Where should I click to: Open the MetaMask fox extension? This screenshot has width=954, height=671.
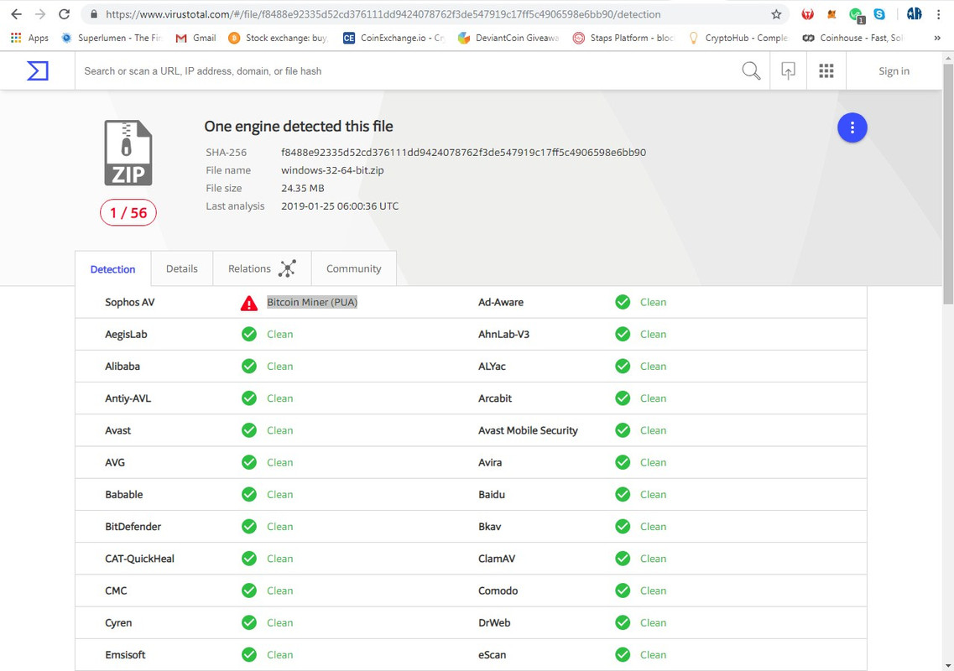tap(831, 14)
